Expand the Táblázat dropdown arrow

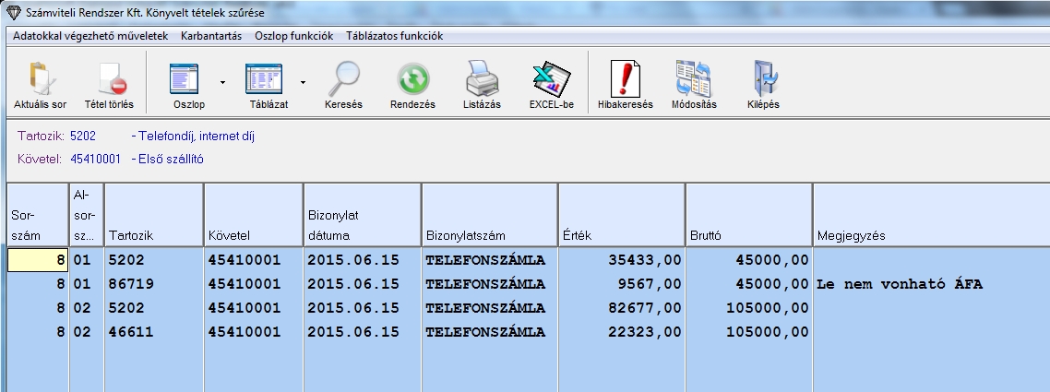(x=302, y=82)
